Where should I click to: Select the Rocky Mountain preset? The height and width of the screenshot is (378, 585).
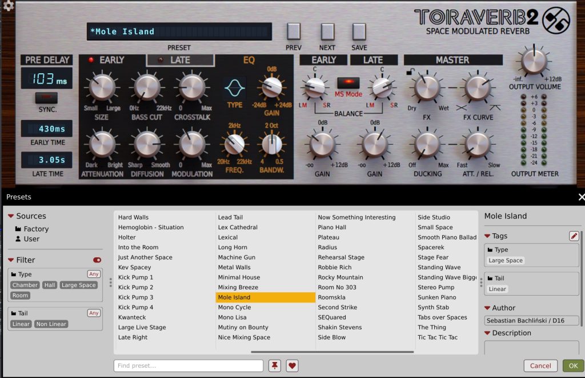point(340,277)
